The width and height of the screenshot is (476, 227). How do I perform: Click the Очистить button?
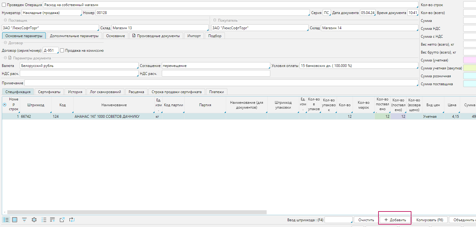[366, 220]
